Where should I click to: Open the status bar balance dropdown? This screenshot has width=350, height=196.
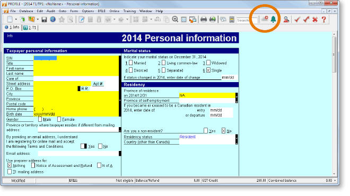(x=335, y=181)
